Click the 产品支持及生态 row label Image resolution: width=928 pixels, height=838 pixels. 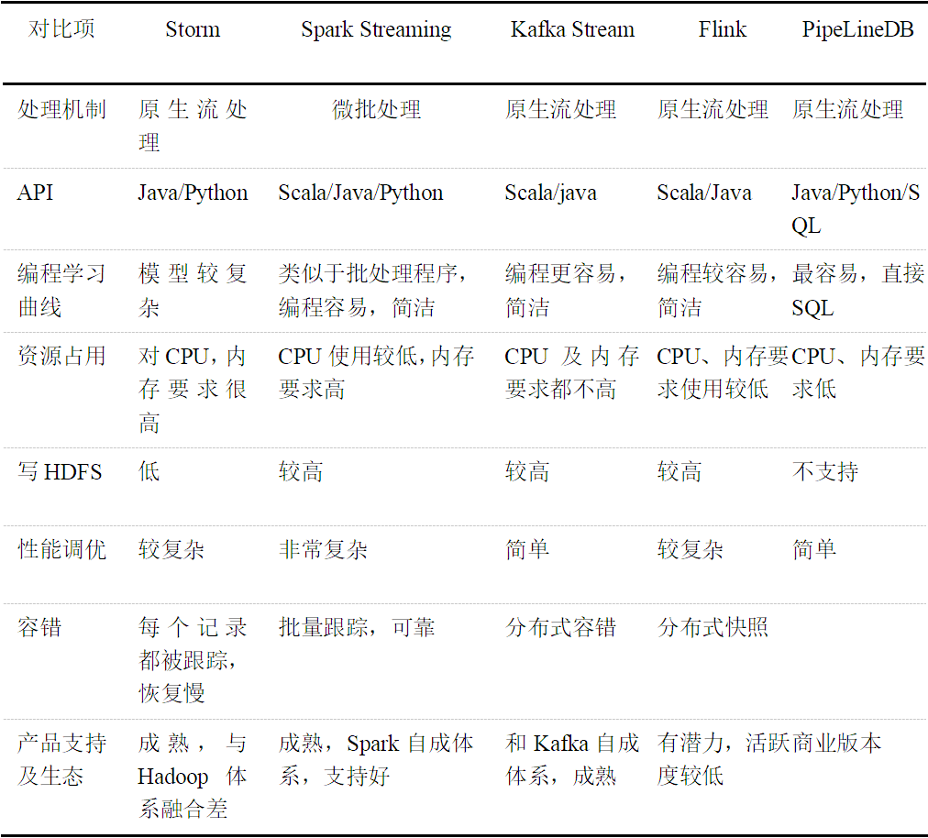[x=61, y=760]
